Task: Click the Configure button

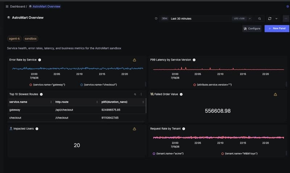Action: point(252,29)
